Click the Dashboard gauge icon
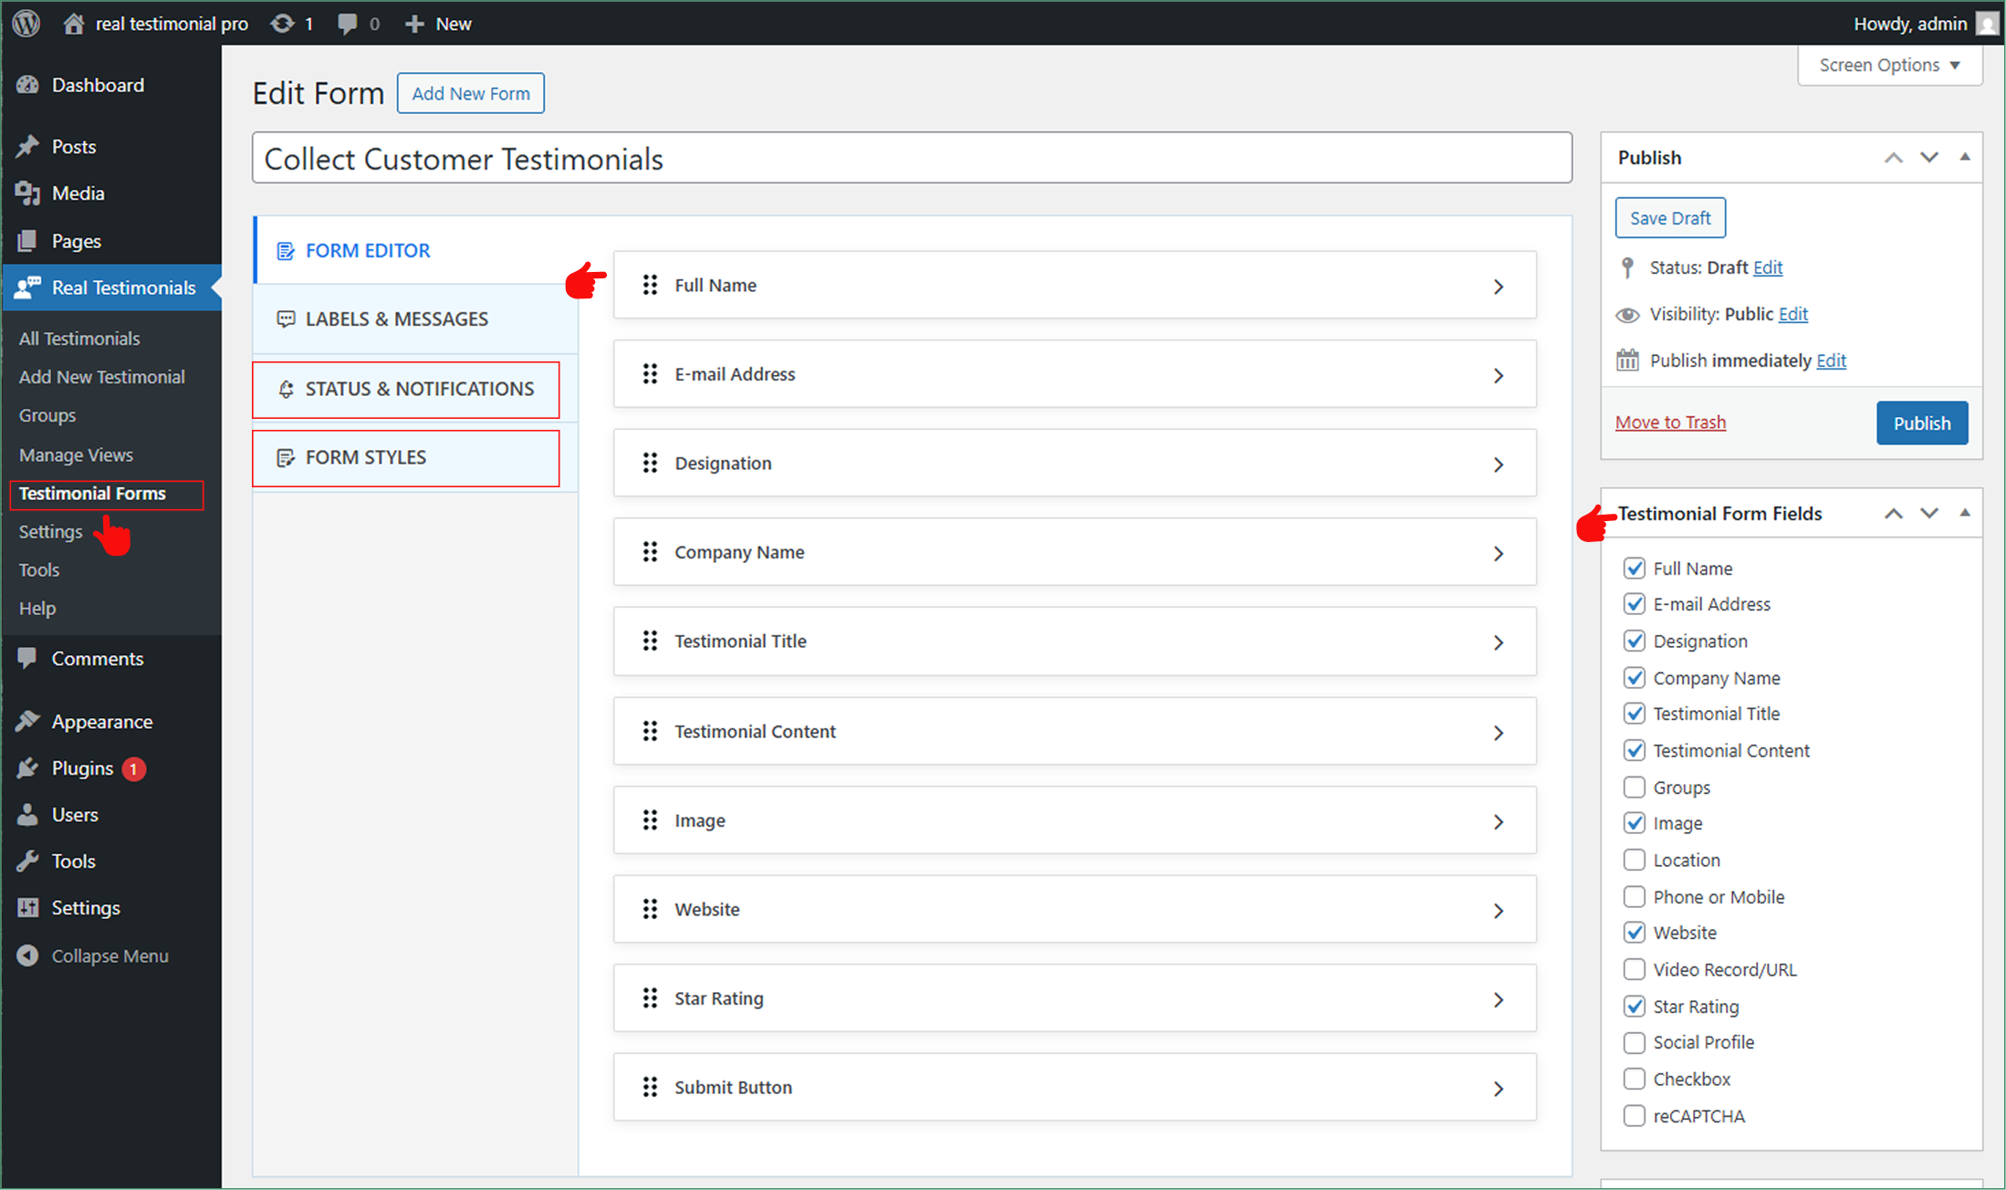 click(28, 85)
